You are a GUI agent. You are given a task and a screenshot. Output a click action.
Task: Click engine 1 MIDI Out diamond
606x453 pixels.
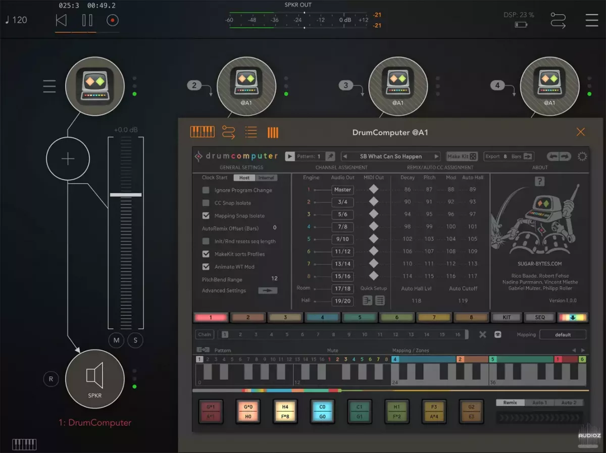click(373, 189)
